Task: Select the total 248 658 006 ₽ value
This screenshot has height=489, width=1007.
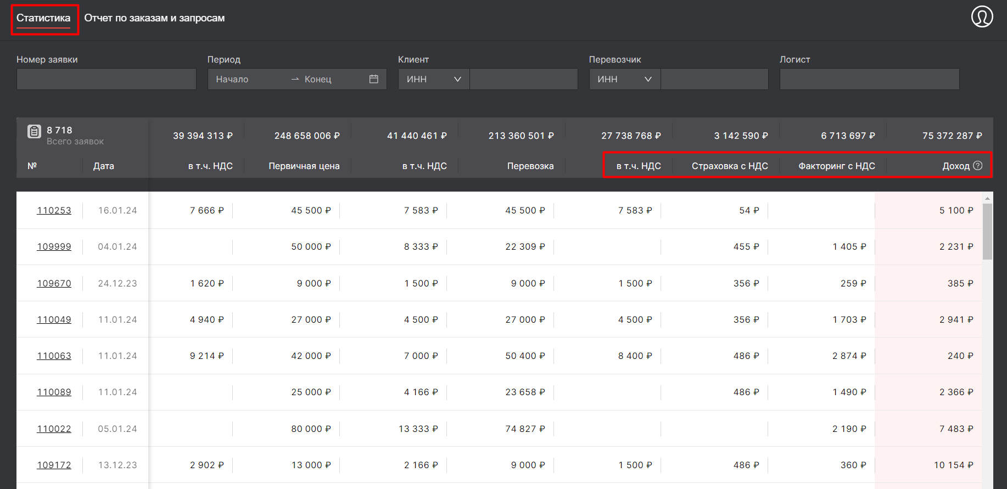Action: pyautogui.click(x=307, y=136)
